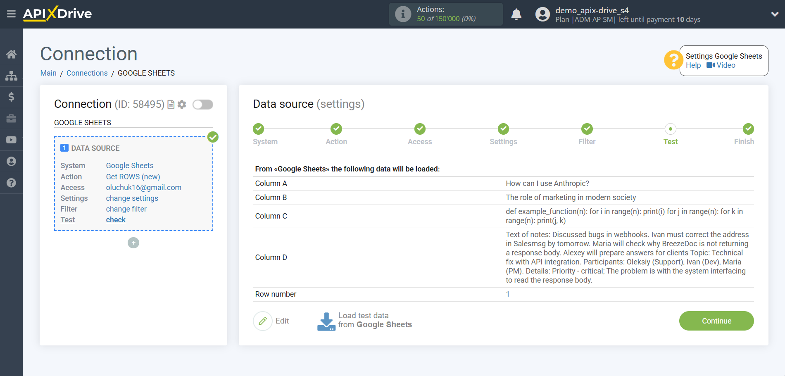The height and width of the screenshot is (376, 785).
Task: Open the hamburger menu icon
Action: point(11,14)
